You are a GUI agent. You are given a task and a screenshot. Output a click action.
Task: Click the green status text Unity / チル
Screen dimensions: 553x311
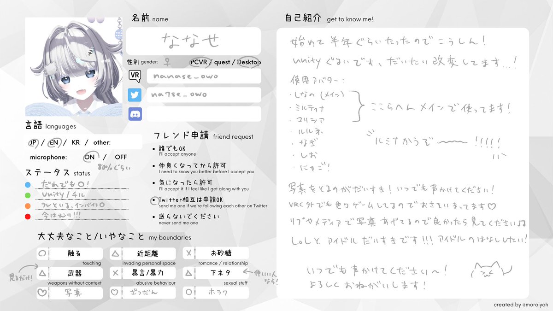pyautogui.click(x=63, y=194)
